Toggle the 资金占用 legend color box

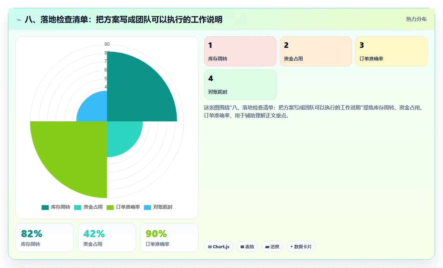pos(78,207)
